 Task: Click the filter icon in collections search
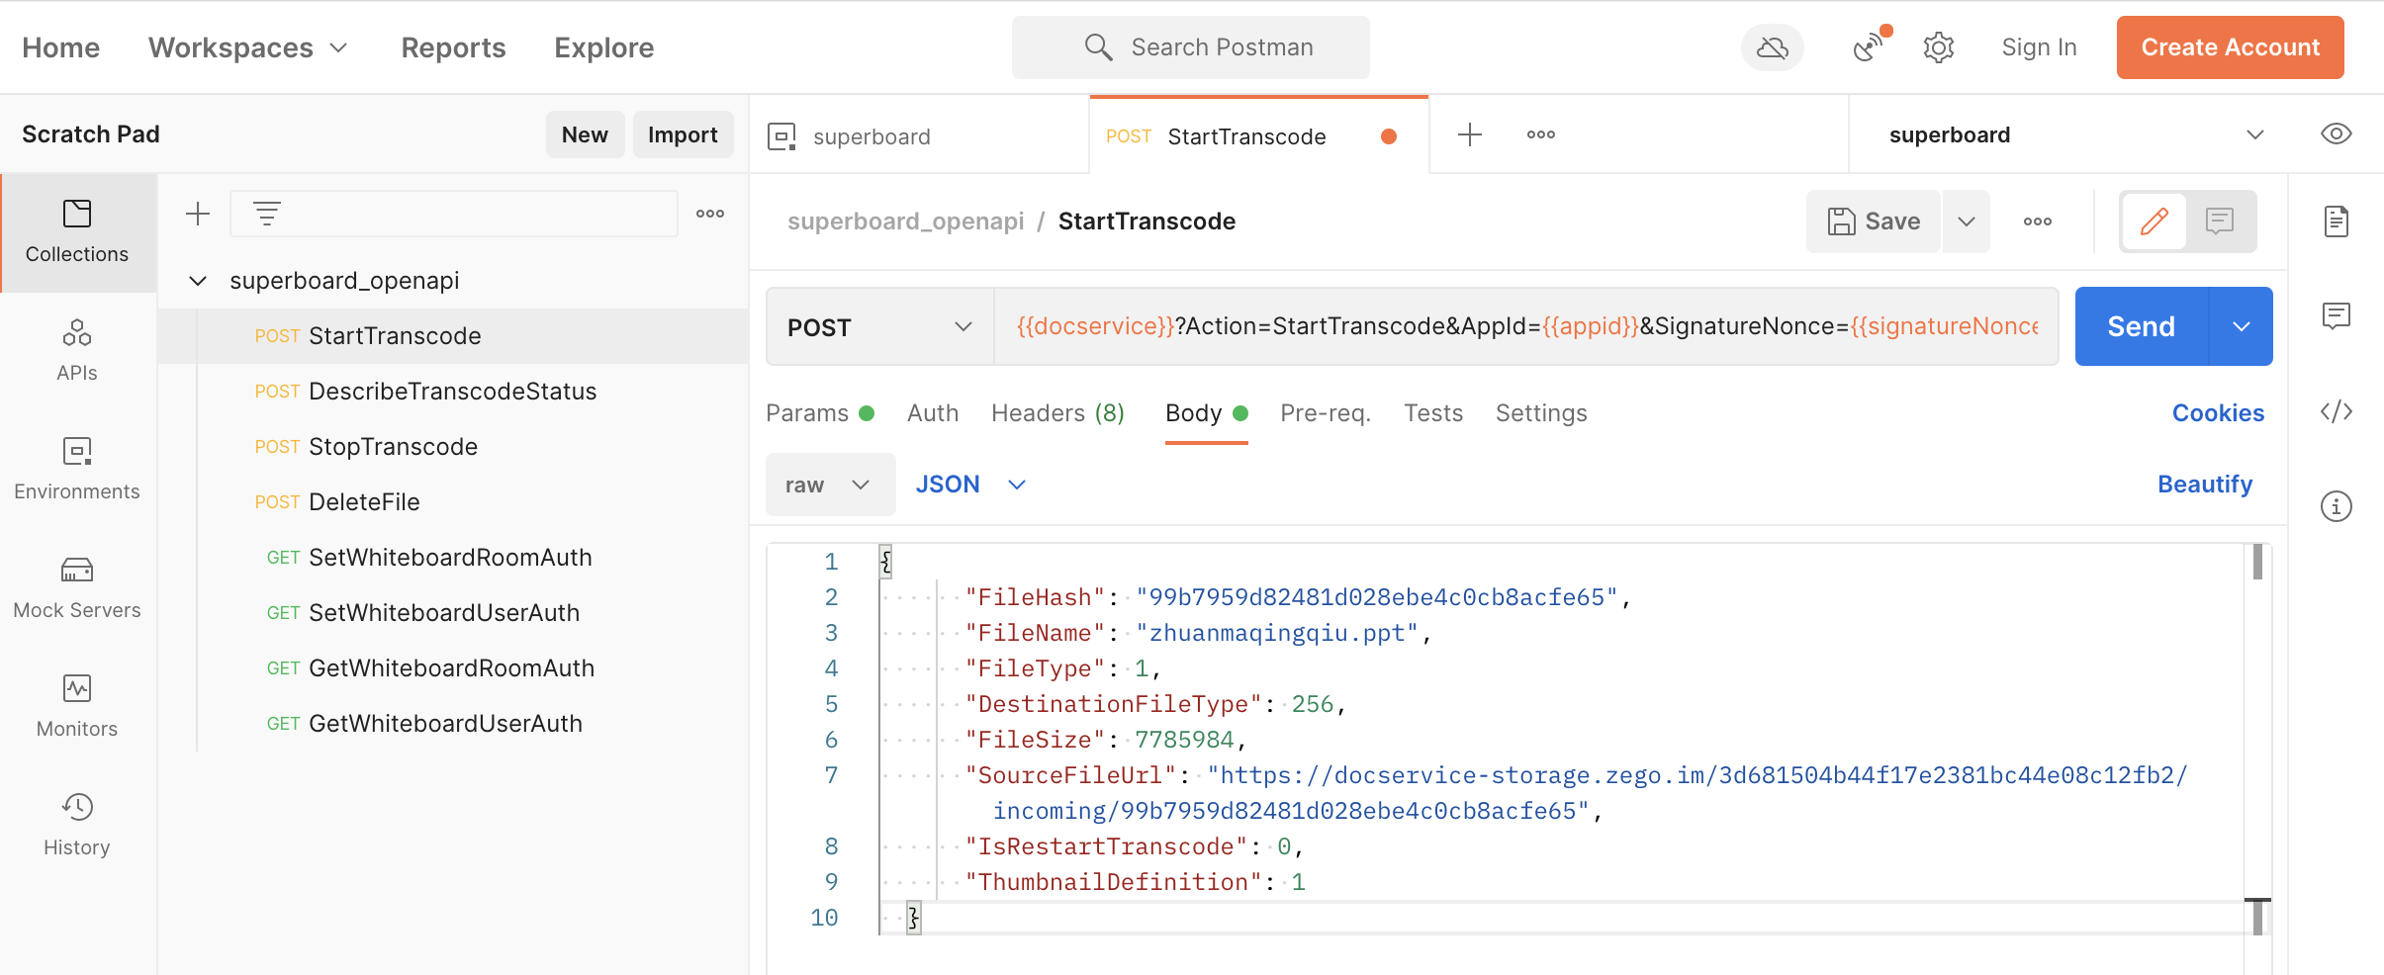pyautogui.click(x=267, y=214)
